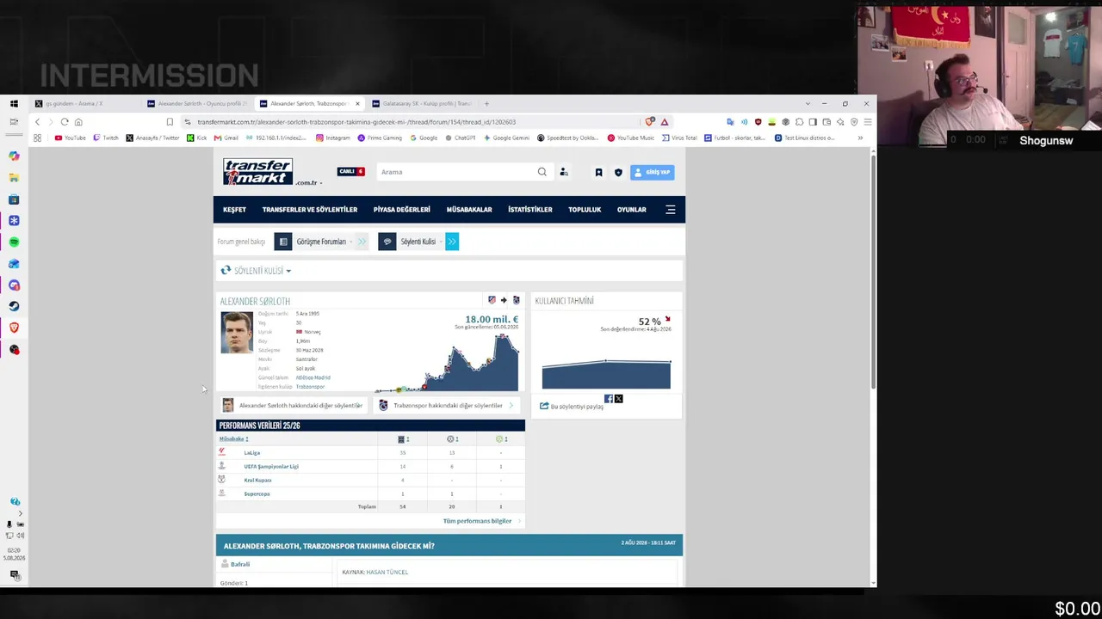Image resolution: width=1102 pixels, height=619 pixels.
Task: Open the KEŞFET menu
Action: point(234,210)
